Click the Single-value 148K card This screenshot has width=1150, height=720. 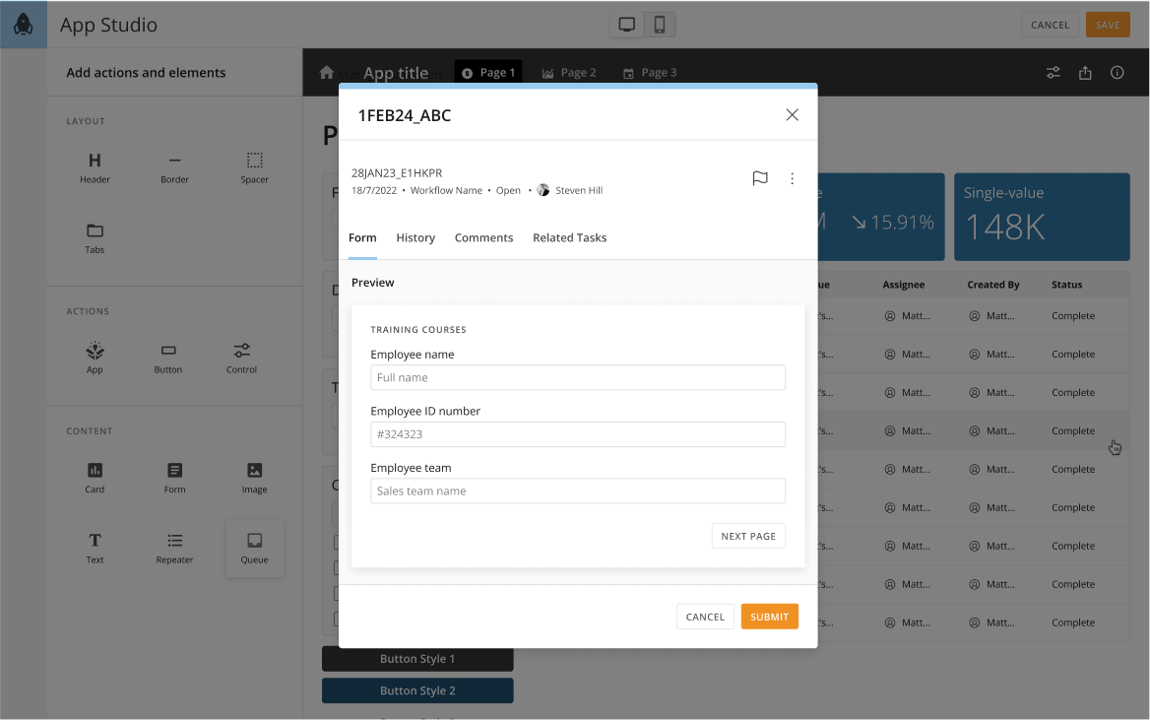[x=1042, y=217]
